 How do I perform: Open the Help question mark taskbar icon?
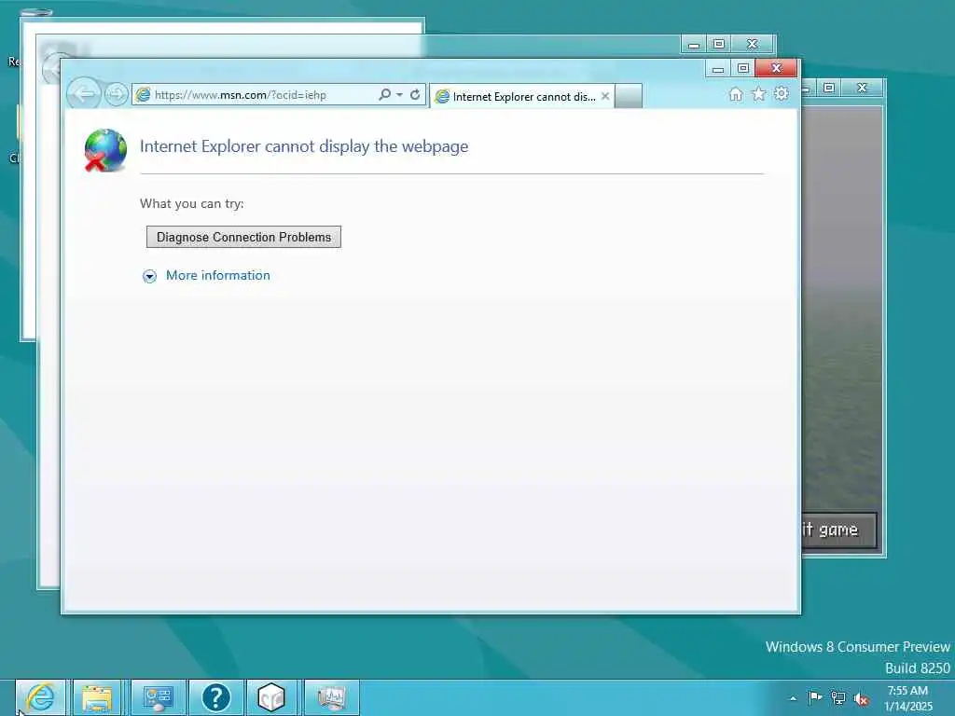215,697
